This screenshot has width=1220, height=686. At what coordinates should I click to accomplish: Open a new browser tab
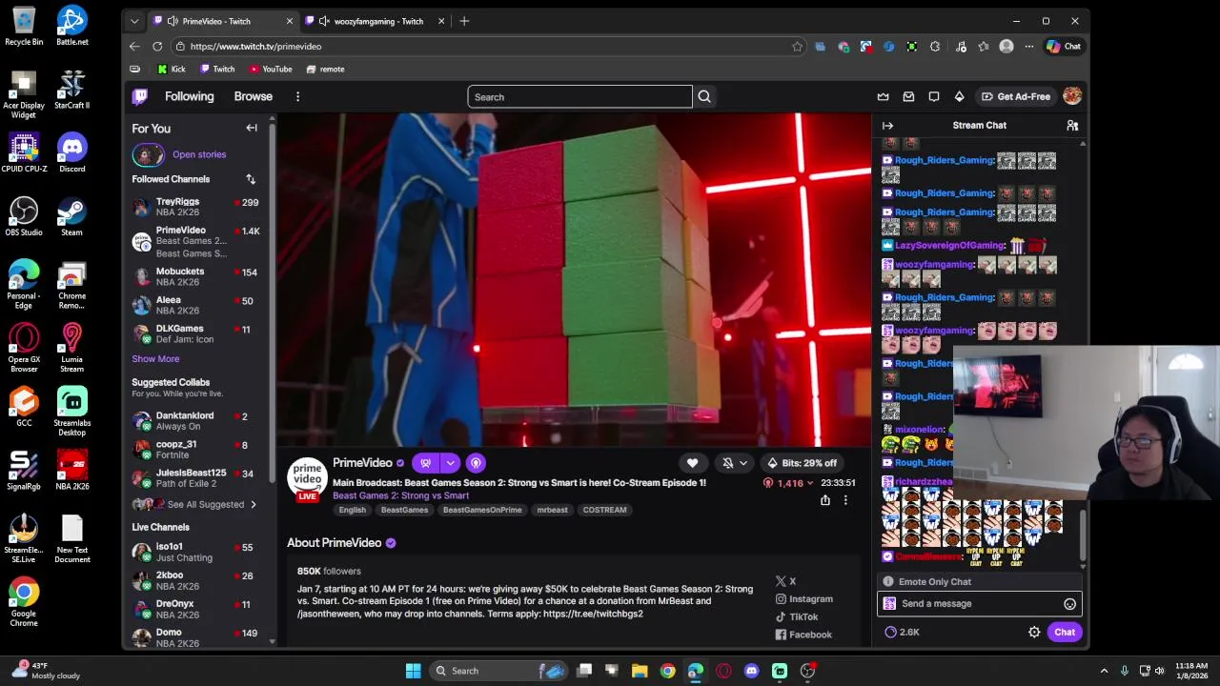click(x=464, y=21)
